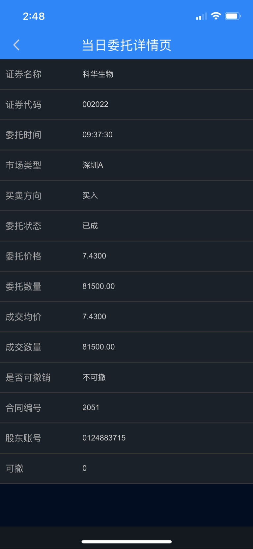The width and height of the screenshot is (253, 549).
Task: Tap the home indicator bar at bottom
Action: pos(126,542)
